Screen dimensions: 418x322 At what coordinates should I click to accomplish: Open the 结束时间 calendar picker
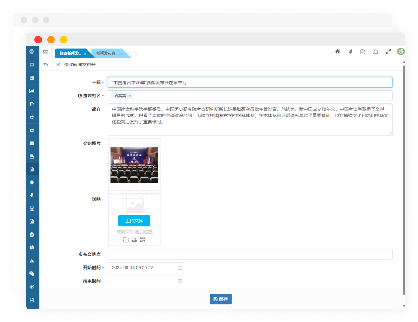click(180, 281)
